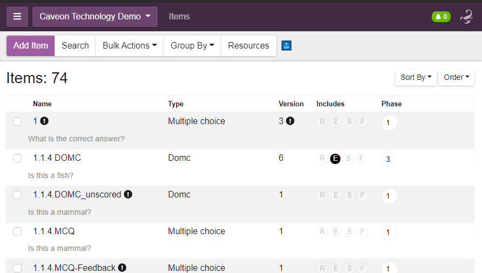The image size is (482, 273).
Task: Check the box for 1.1.4 DOMC
Action: coord(17,158)
